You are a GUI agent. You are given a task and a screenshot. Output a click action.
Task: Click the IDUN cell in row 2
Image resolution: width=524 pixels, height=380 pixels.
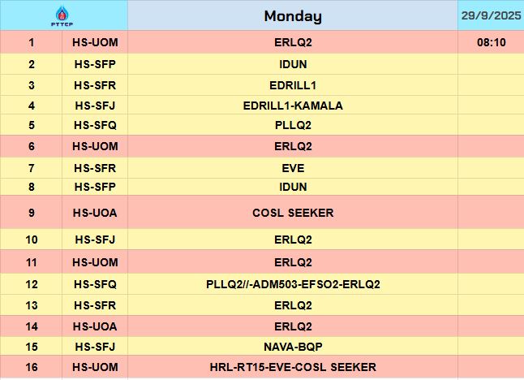pos(293,63)
